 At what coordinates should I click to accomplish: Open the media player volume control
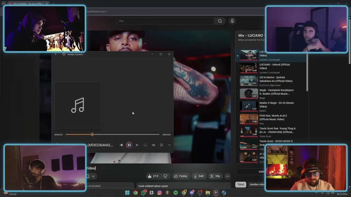click(x=153, y=145)
